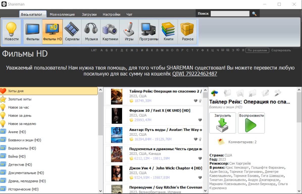302x194 pixels.
Task: Click the colorful tree icon in details toolbar
Action: click(215, 93)
